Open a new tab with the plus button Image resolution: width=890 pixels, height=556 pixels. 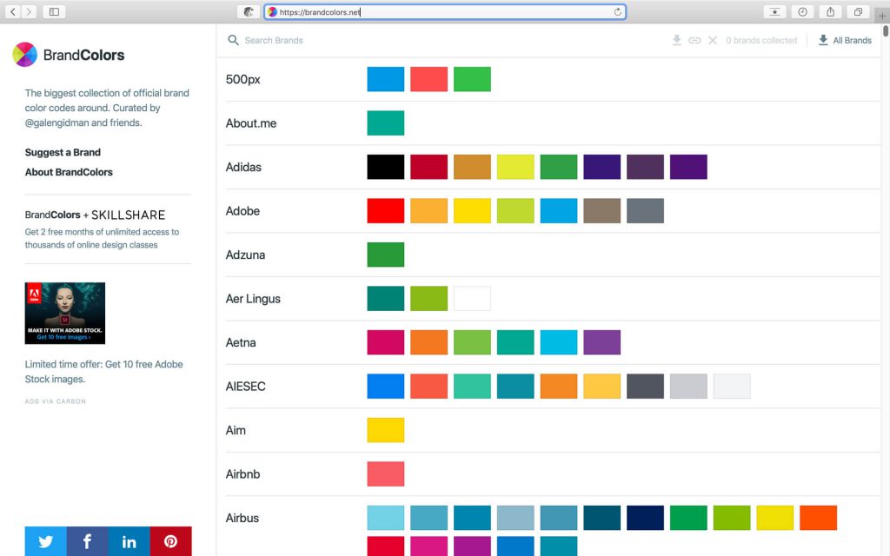[x=882, y=16]
